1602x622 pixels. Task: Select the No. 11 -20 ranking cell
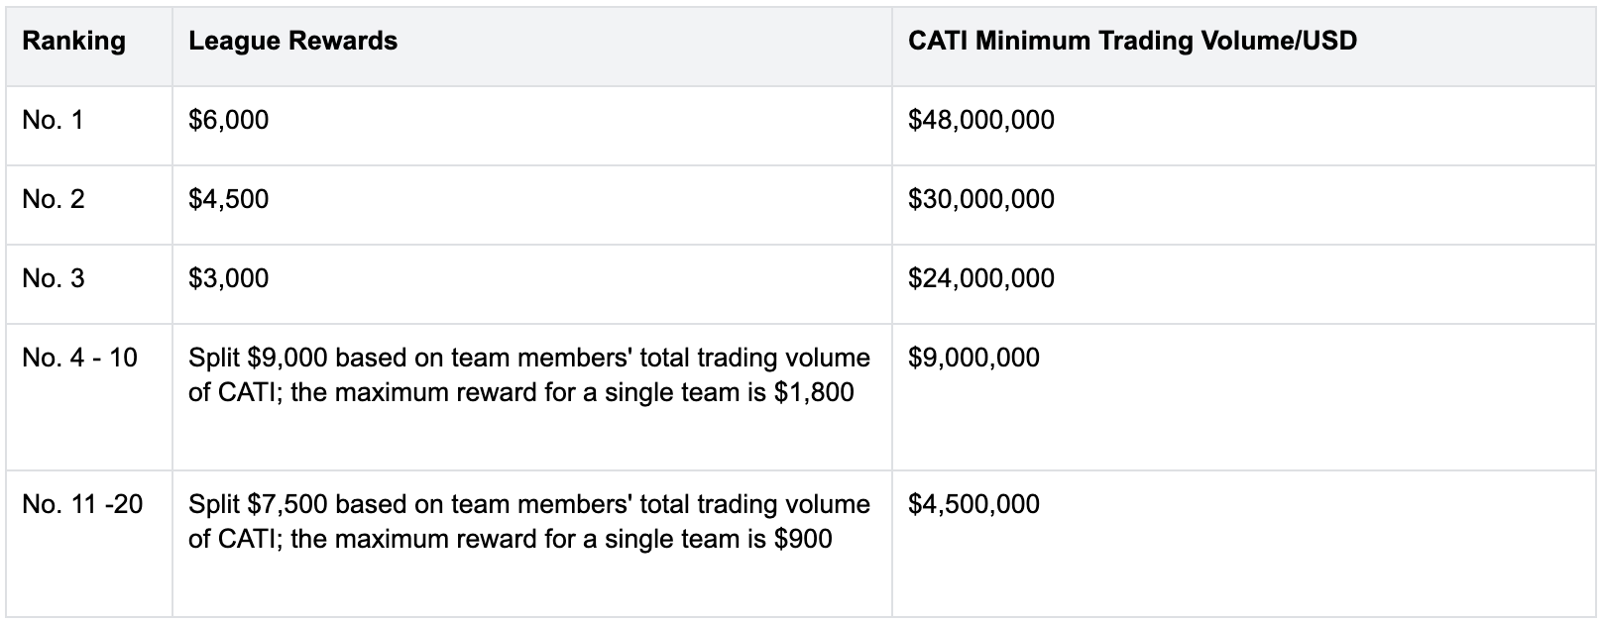coord(82,505)
